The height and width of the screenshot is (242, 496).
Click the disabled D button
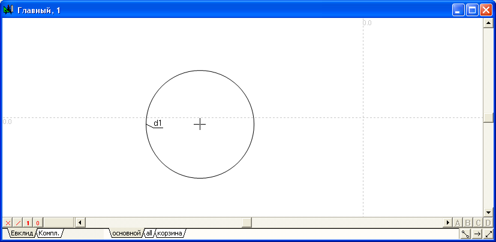pos(488,223)
